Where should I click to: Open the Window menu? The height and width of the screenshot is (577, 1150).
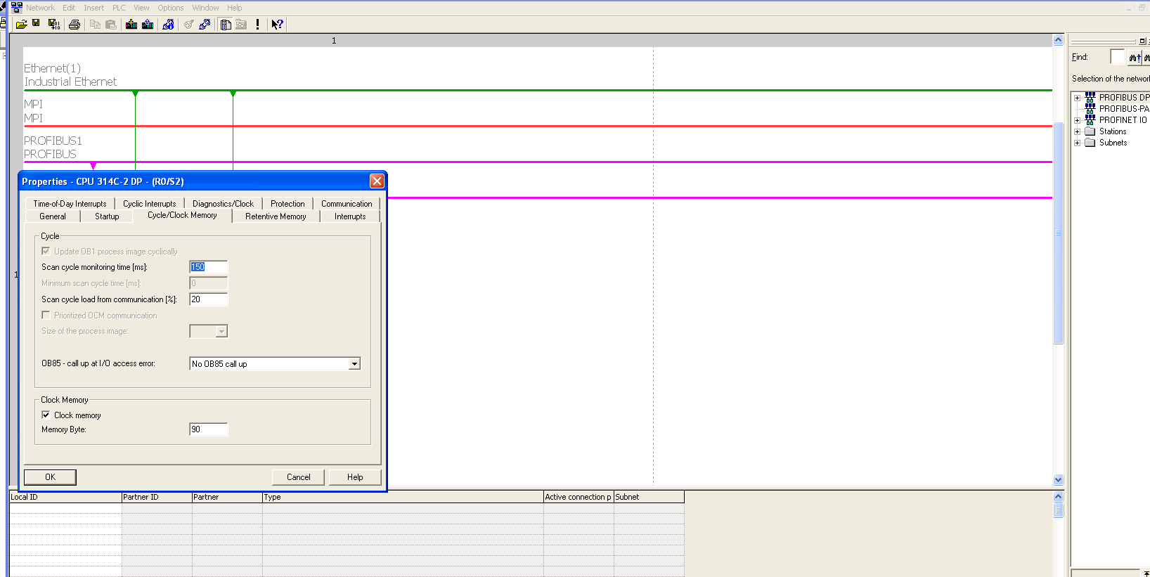[x=205, y=8]
